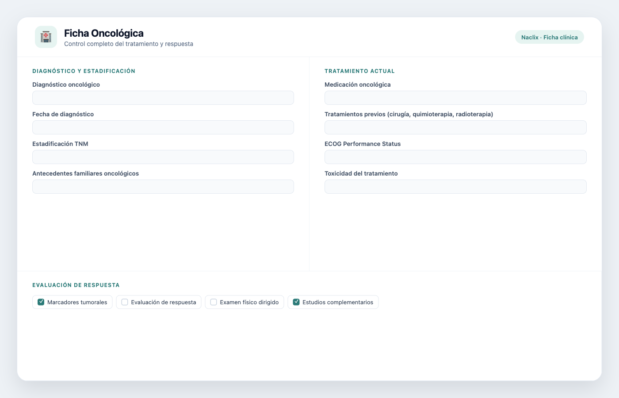Viewport: 619px width, 398px height.
Task: Select the Tratamientos previos input field
Action: point(455,127)
